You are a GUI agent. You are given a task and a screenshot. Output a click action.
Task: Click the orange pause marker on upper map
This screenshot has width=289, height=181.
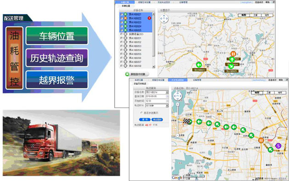233,54
